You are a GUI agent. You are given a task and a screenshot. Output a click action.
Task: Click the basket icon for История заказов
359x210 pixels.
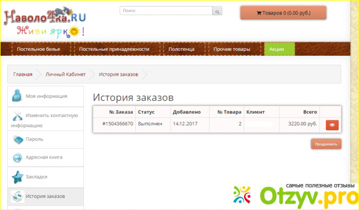pos(18,197)
